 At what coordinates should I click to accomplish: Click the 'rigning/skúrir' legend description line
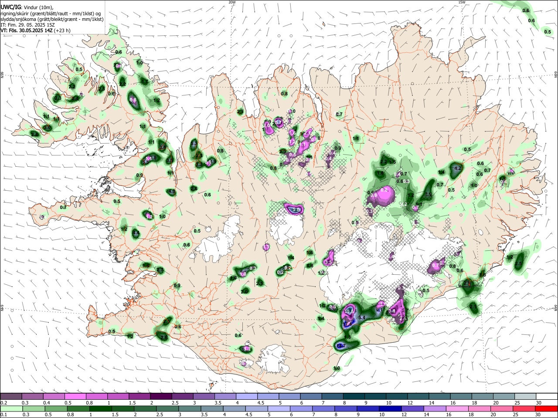51,13
